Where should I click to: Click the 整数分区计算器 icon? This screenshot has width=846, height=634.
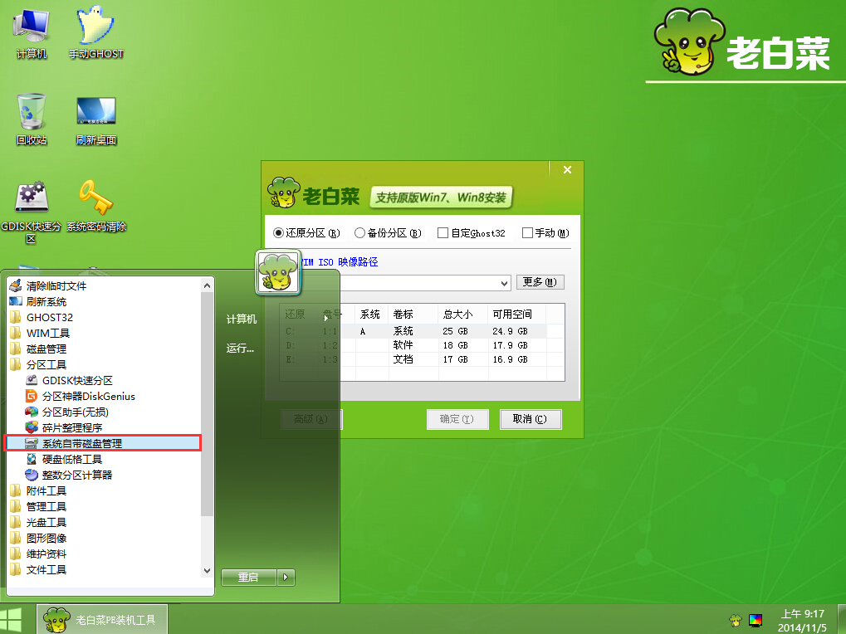tap(32, 475)
